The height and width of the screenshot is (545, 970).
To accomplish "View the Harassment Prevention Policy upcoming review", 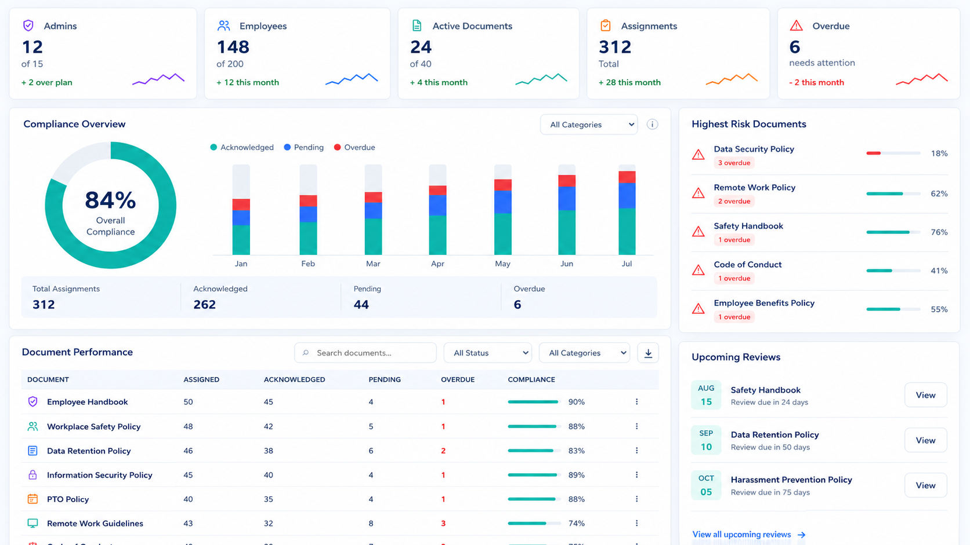I will click(x=925, y=485).
